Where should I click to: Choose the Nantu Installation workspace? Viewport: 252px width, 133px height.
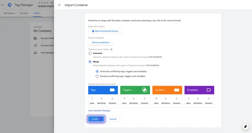[101, 43]
